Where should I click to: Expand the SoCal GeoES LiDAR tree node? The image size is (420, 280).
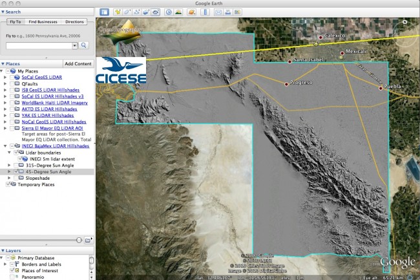(x=5, y=77)
